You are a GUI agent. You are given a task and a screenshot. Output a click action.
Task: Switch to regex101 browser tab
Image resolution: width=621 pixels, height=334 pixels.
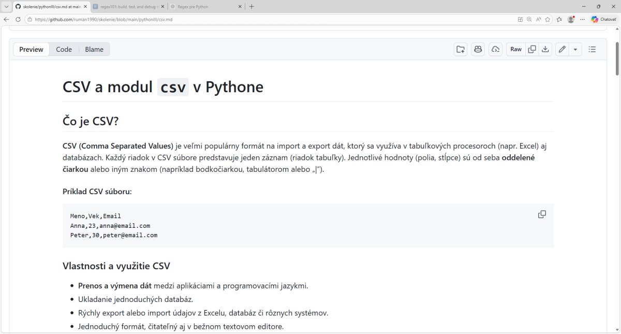(129, 7)
